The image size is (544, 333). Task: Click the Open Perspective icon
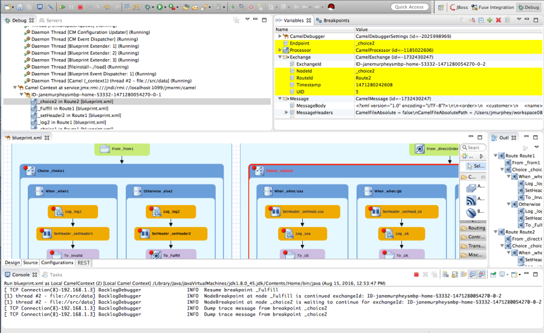441,7
